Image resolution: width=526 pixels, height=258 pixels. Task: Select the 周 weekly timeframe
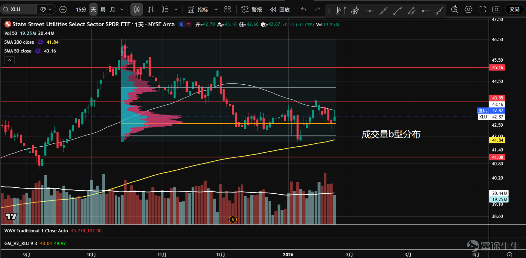click(103, 10)
